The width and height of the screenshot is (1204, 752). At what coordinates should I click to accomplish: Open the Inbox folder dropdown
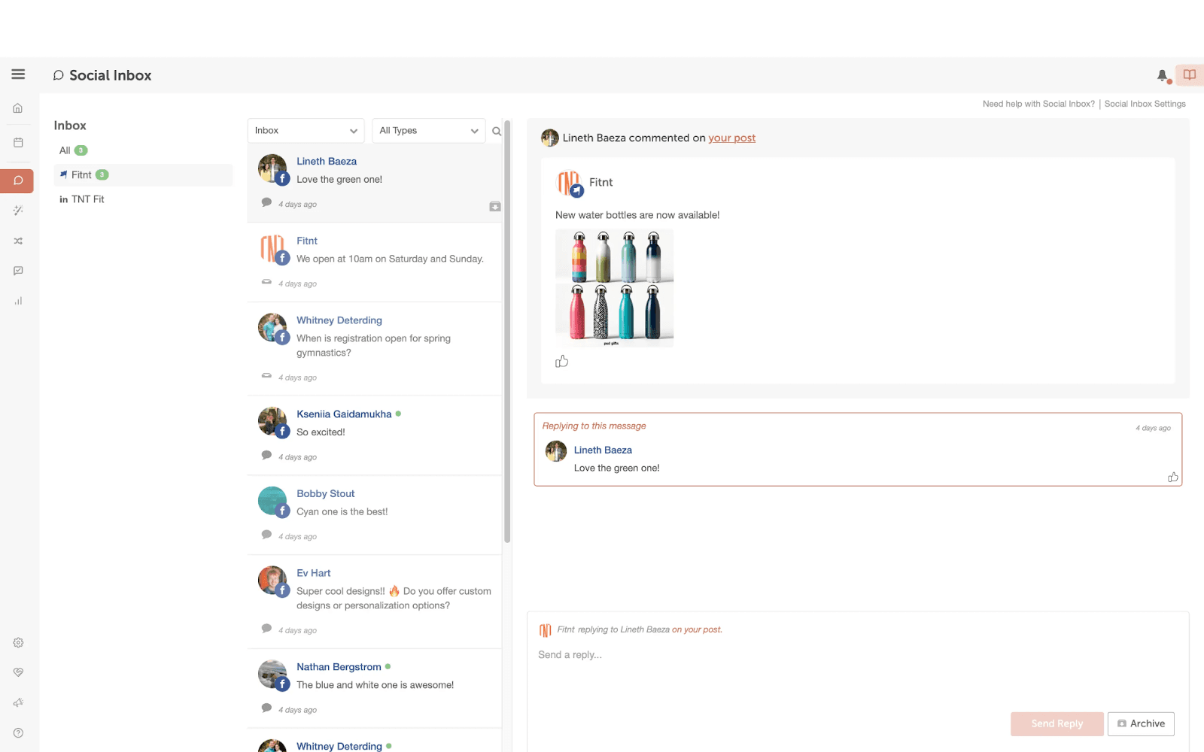[x=306, y=131]
